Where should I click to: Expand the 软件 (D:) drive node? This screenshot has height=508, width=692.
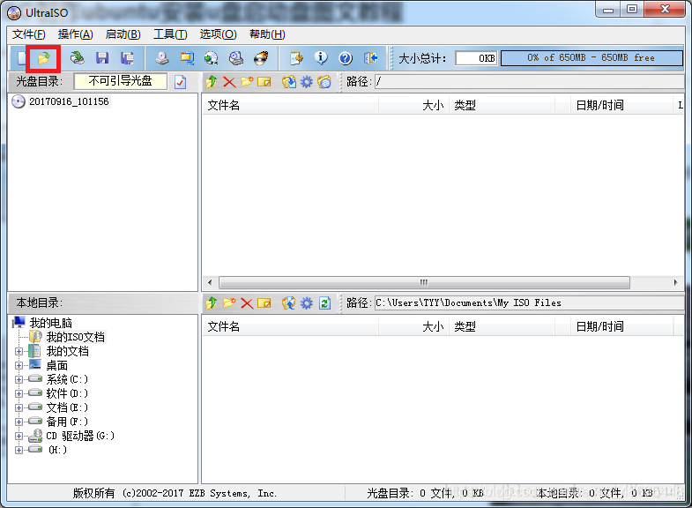pos(19,393)
